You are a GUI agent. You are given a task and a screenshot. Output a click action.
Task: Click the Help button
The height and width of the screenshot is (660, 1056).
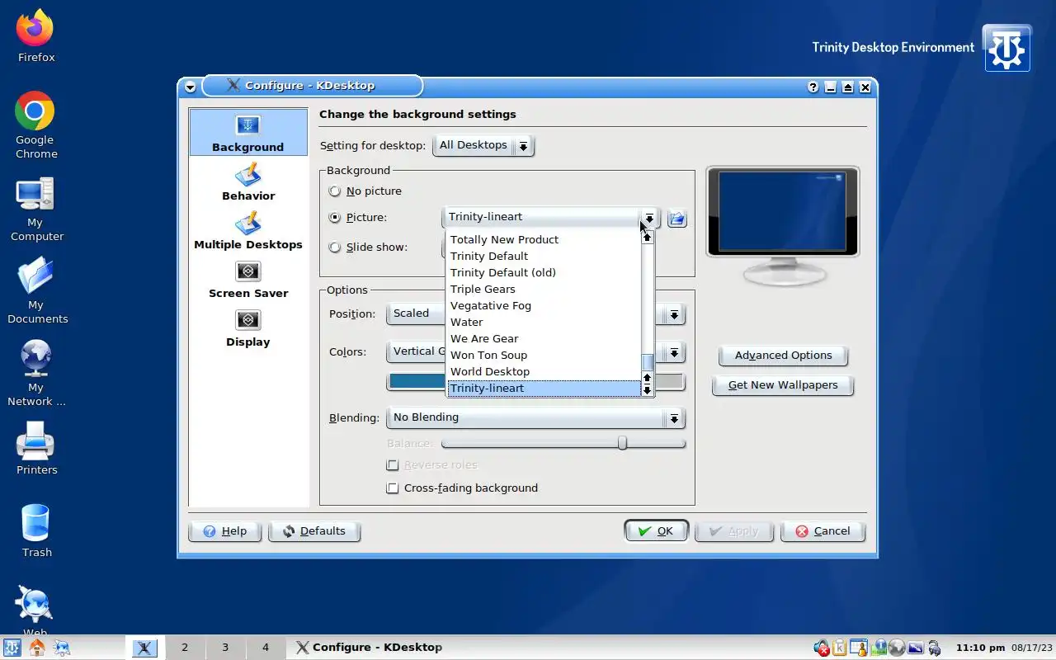(225, 531)
